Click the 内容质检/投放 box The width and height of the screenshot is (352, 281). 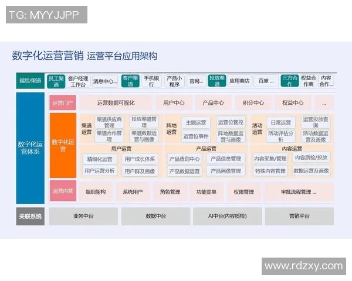pos(311,157)
